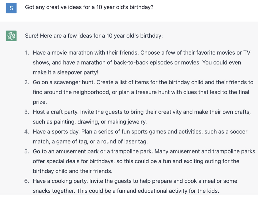Click the word 'prize.' ending item two
This screenshot has height=199, width=260.
pyautogui.click(x=40, y=102)
